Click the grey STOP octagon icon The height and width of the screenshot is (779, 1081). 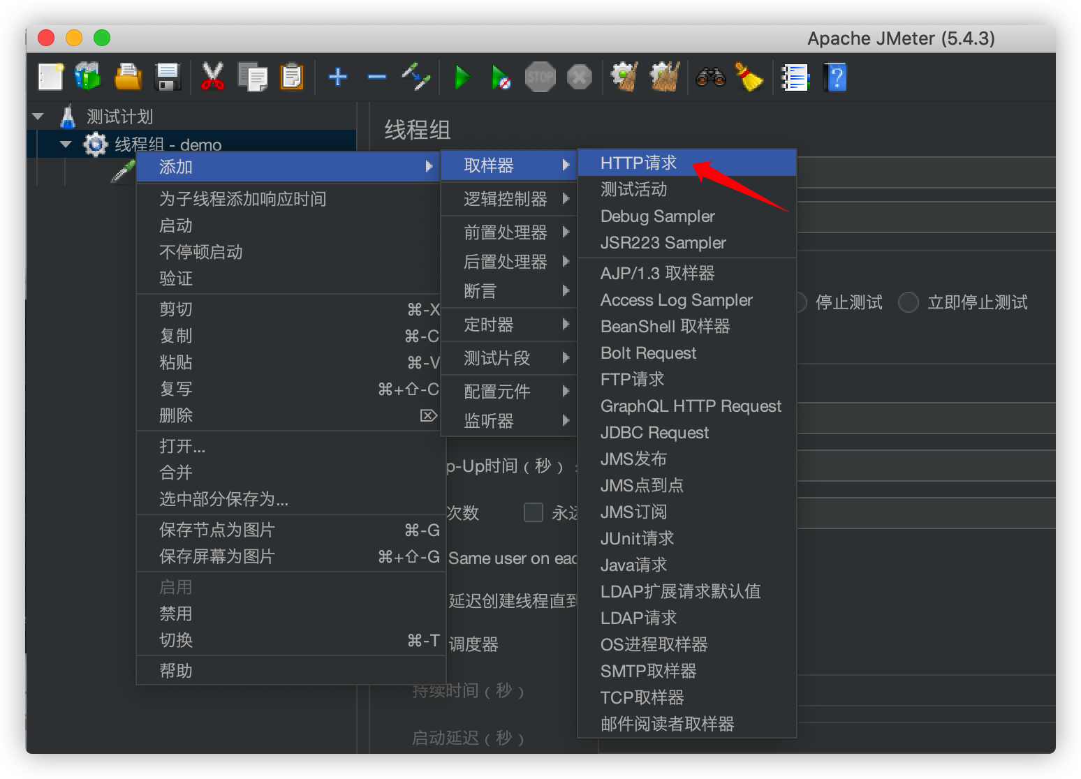[x=540, y=77]
